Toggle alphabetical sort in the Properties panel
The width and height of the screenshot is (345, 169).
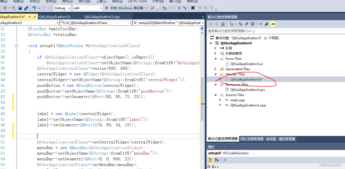[x=217, y=160]
